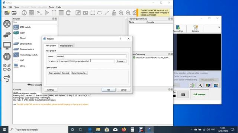
Task: Select the c2691 router template
Action: [x=22, y=33]
